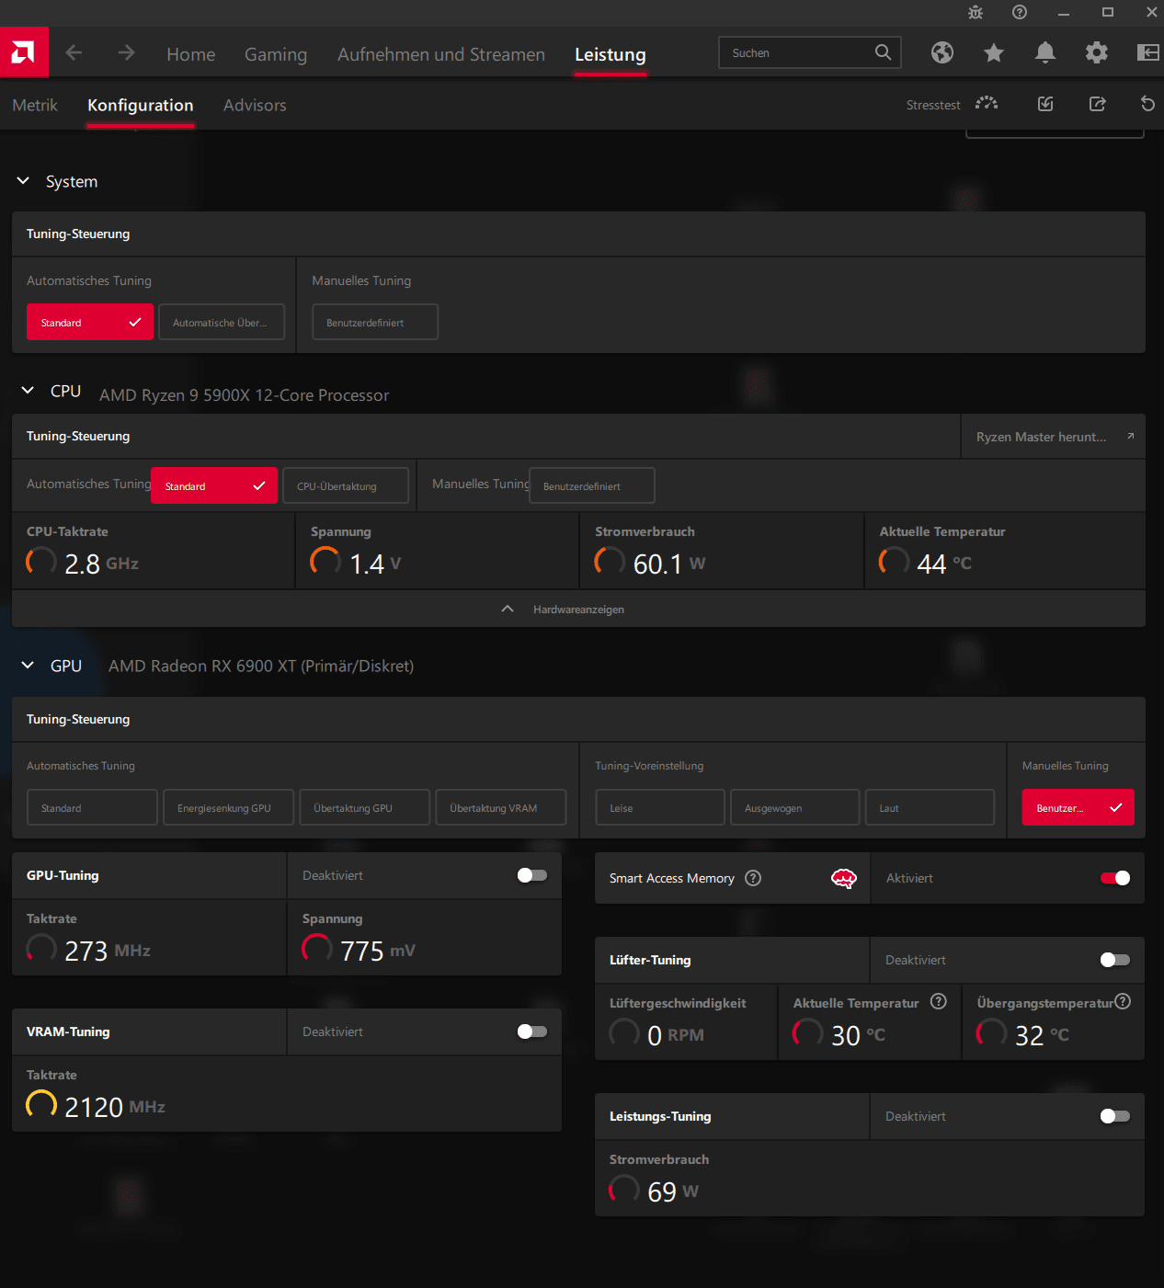Viewport: 1164px width, 1288px height.
Task: Click the Stresstest label
Action: 933,105
